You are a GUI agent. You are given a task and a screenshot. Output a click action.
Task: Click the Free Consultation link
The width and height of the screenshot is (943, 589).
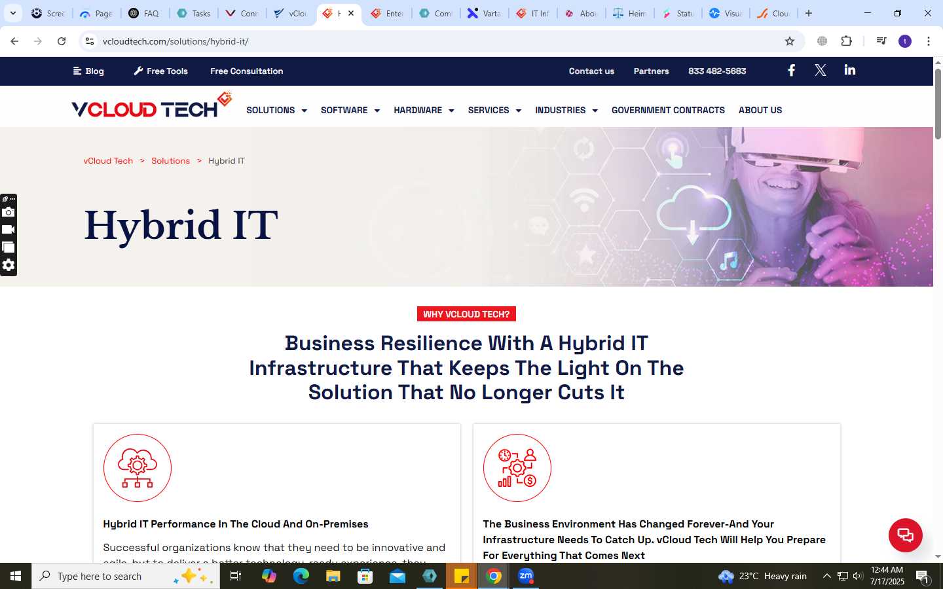tap(247, 71)
